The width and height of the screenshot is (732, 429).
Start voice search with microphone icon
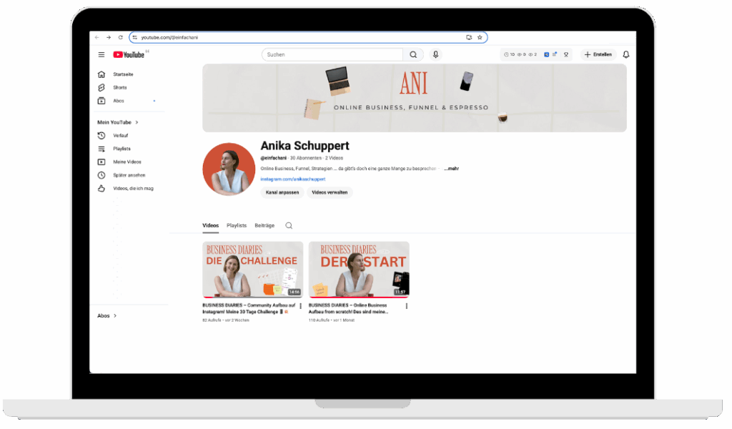click(435, 55)
